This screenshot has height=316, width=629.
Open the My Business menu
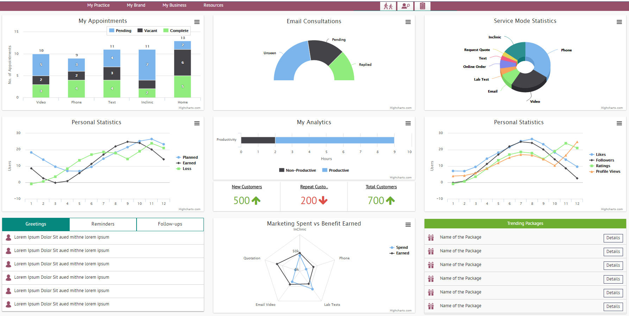click(x=175, y=5)
